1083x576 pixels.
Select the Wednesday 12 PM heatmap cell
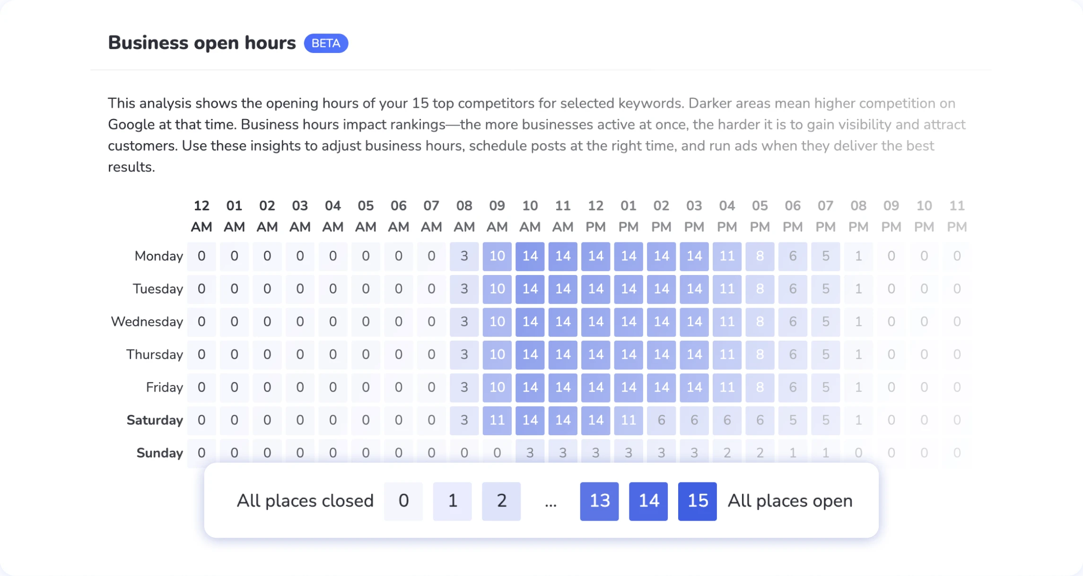(x=595, y=322)
